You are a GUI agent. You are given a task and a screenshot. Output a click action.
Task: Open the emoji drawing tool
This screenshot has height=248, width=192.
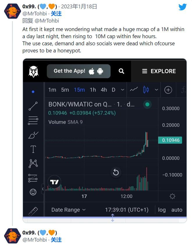pos(33,192)
